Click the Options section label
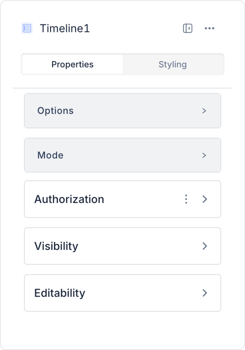Screen dimensions: 245x350 coord(55,111)
